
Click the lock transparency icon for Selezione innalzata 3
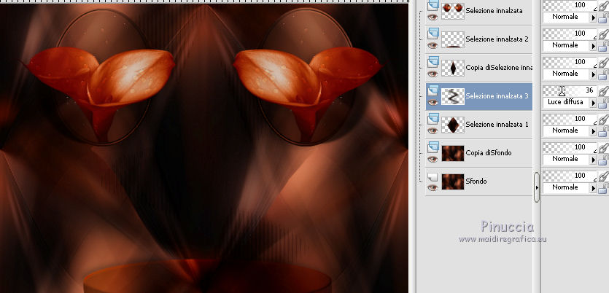(603, 103)
